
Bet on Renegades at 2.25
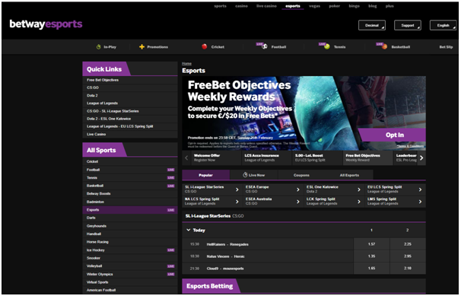[408, 244]
